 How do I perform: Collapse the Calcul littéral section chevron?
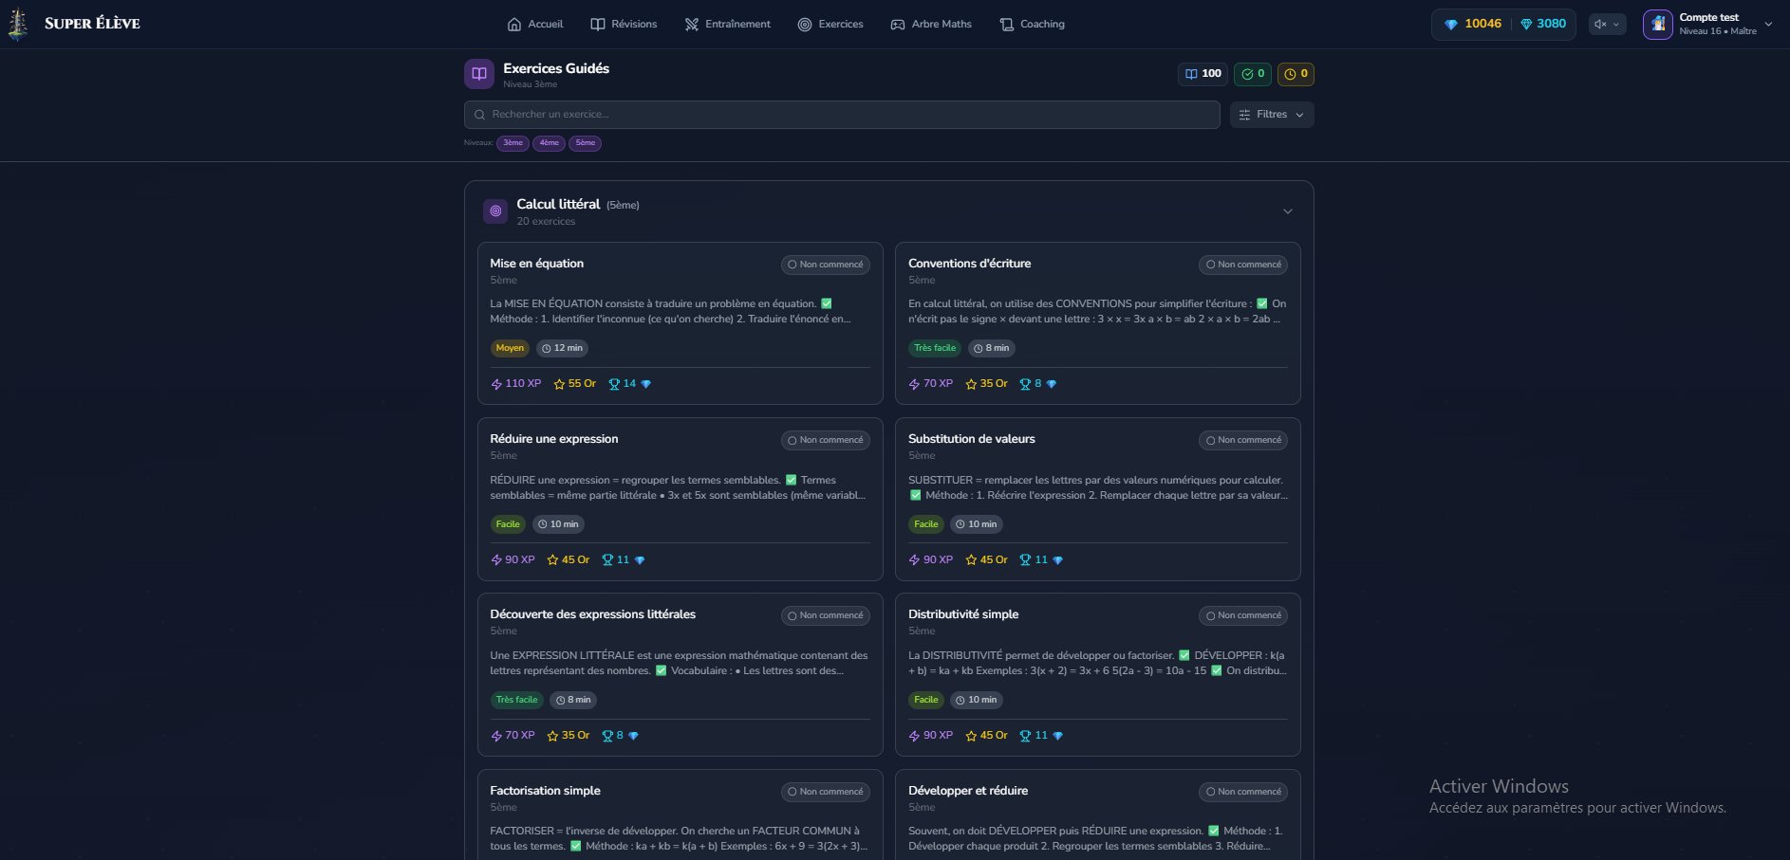coord(1287,211)
